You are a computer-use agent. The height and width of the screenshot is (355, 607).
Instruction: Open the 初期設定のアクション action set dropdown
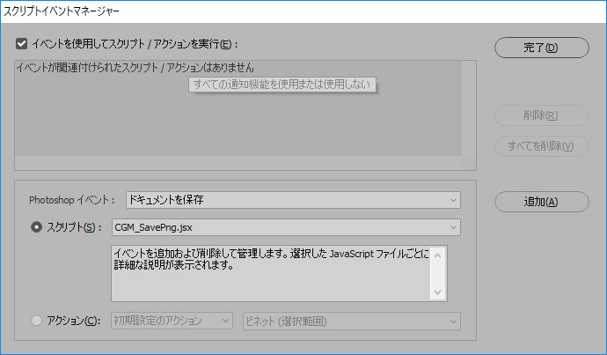(x=172, y=321)
